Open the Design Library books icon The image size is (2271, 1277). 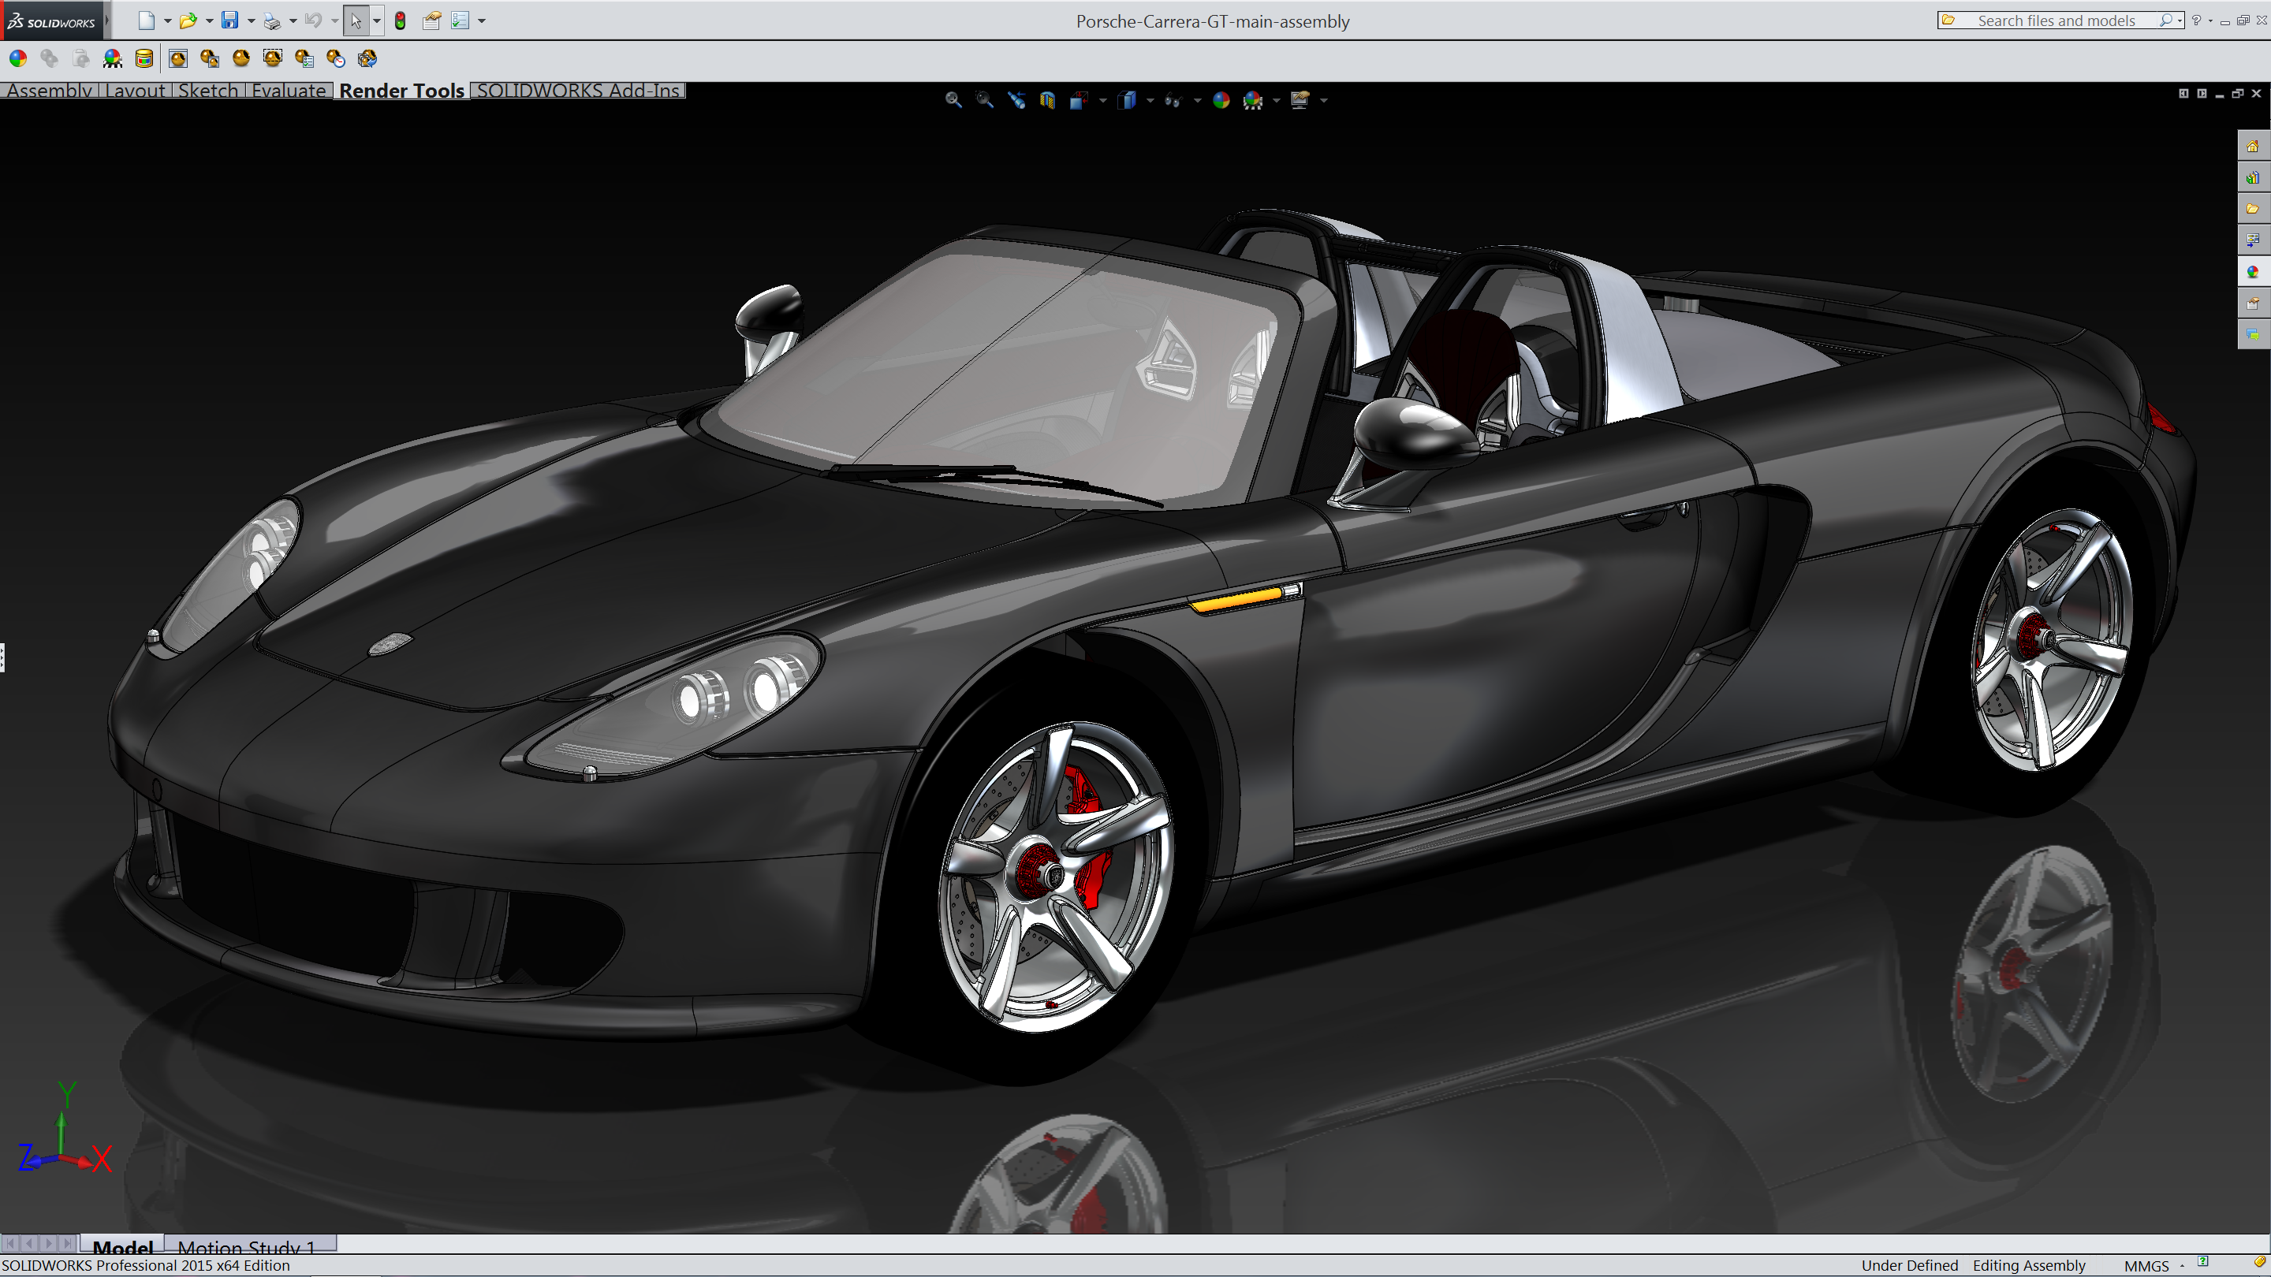point(2253,177)
